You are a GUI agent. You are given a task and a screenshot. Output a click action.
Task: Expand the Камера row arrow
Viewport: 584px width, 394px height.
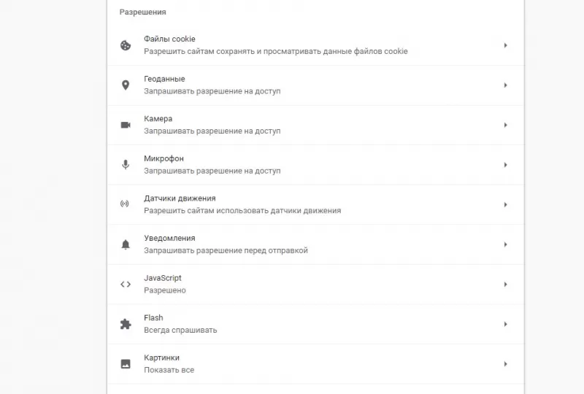[505, 125]
